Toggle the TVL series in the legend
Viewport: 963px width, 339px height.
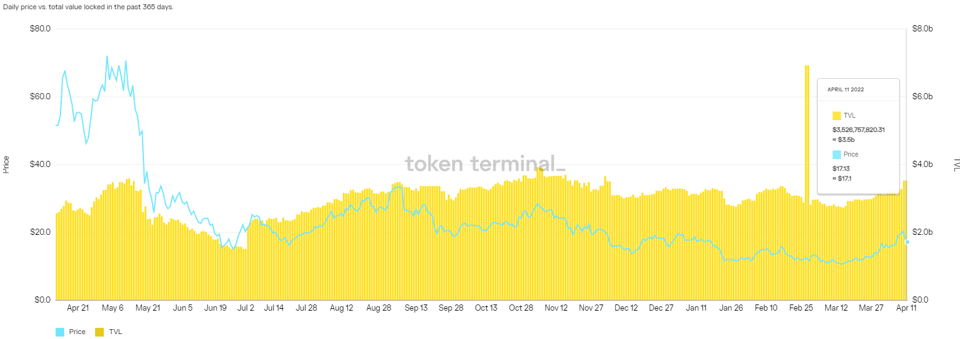[x=115, y=332]
